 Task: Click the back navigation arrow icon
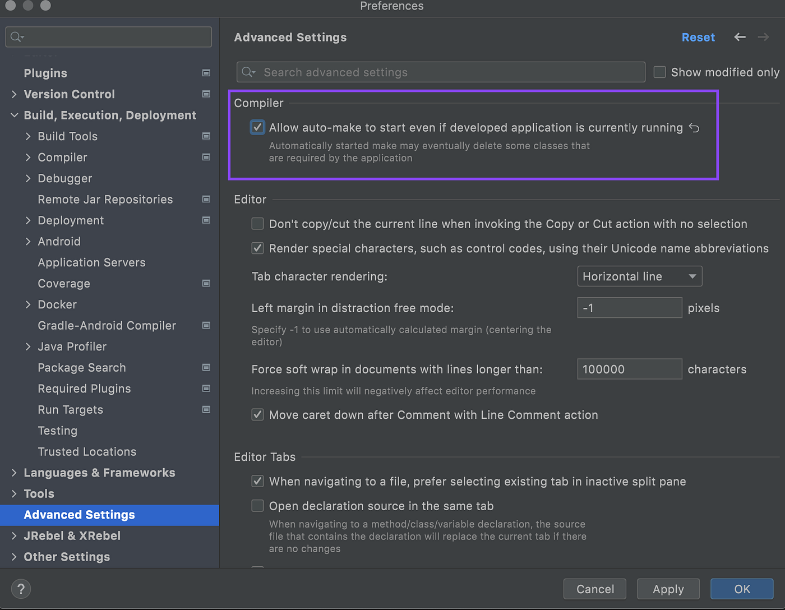pos(740,37)
